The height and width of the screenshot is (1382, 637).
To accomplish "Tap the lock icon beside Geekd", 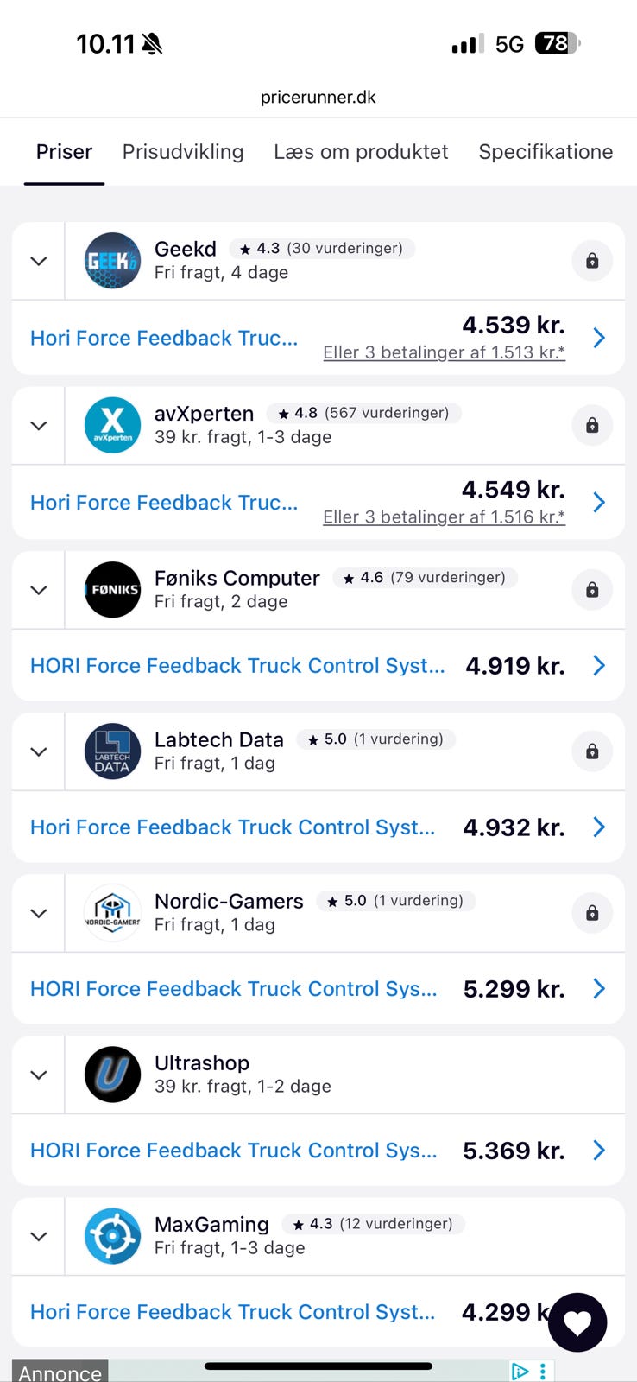I will [592, 261].
